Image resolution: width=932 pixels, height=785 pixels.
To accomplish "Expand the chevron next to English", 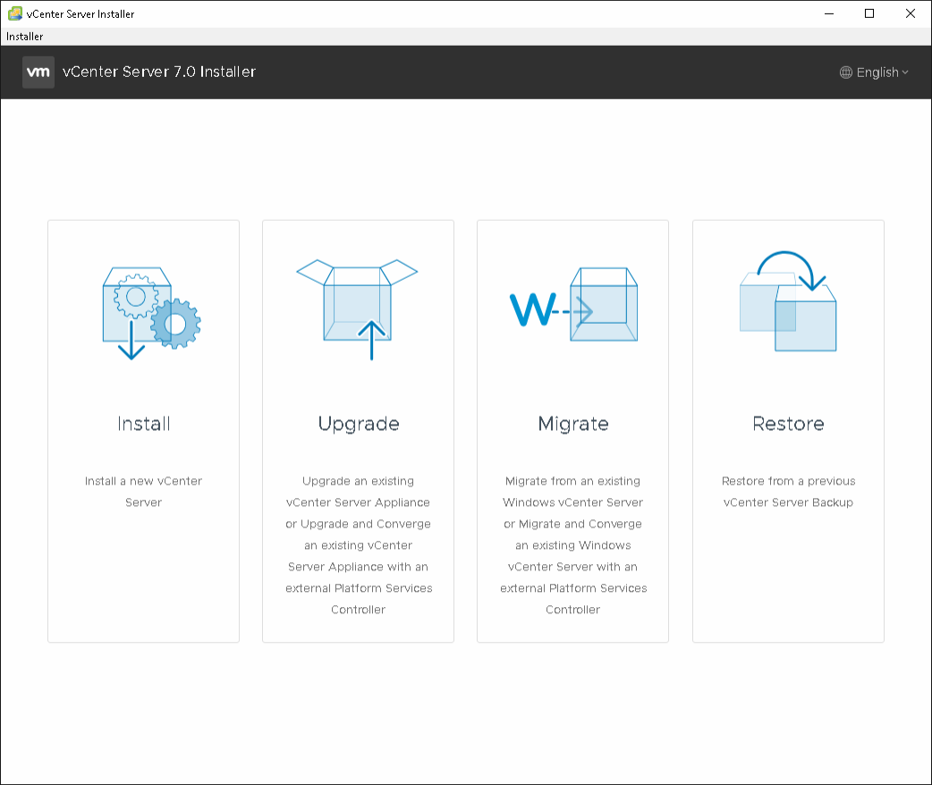I will point(905,72).
